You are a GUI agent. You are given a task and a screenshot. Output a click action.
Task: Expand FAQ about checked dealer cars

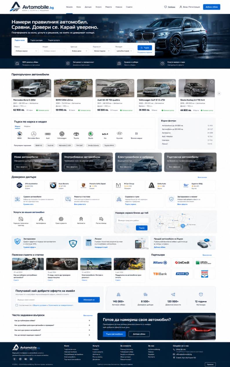[x=52, y=325]
